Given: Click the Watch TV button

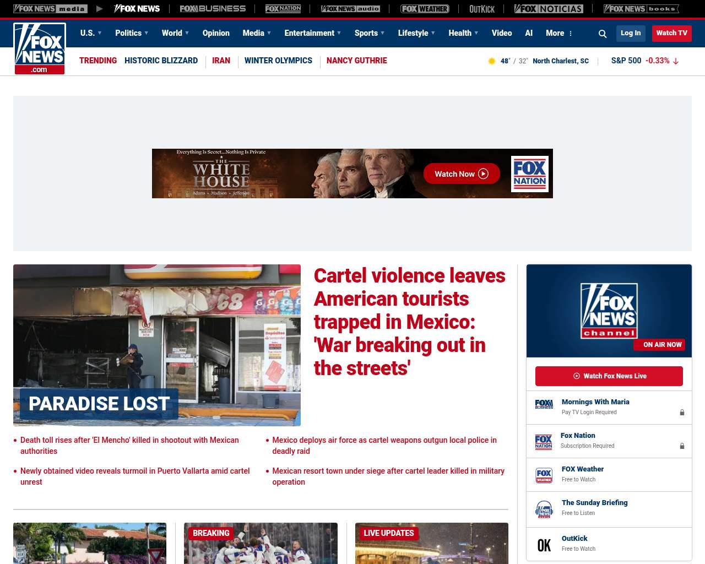Looking at the screenshot, I should (x=672, y=34).
